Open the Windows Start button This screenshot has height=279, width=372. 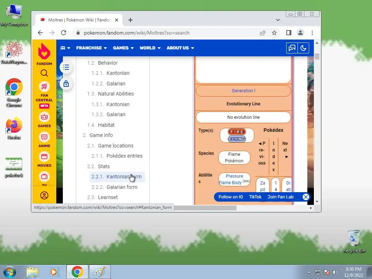tap(10, 272)
